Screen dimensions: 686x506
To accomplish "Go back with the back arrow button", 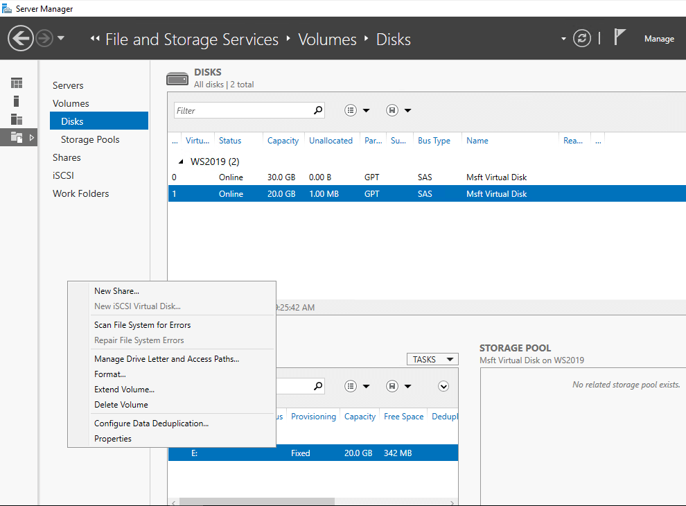I will tap(21, 39).
